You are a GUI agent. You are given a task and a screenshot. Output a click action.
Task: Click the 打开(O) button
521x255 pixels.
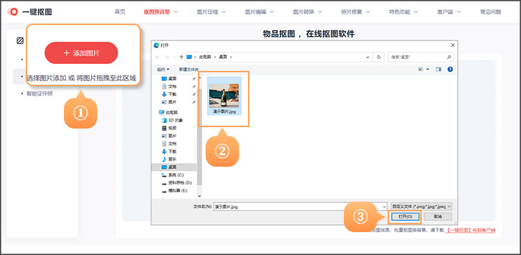(405, 216)
